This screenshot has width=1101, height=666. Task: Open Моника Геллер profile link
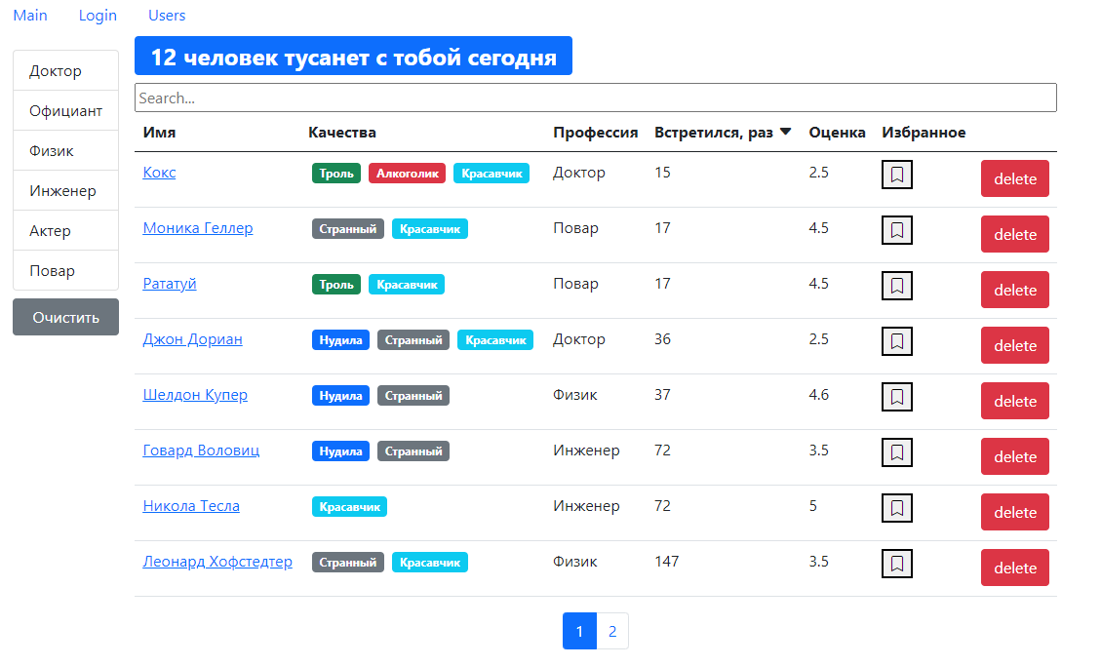[x=198, y=228]
